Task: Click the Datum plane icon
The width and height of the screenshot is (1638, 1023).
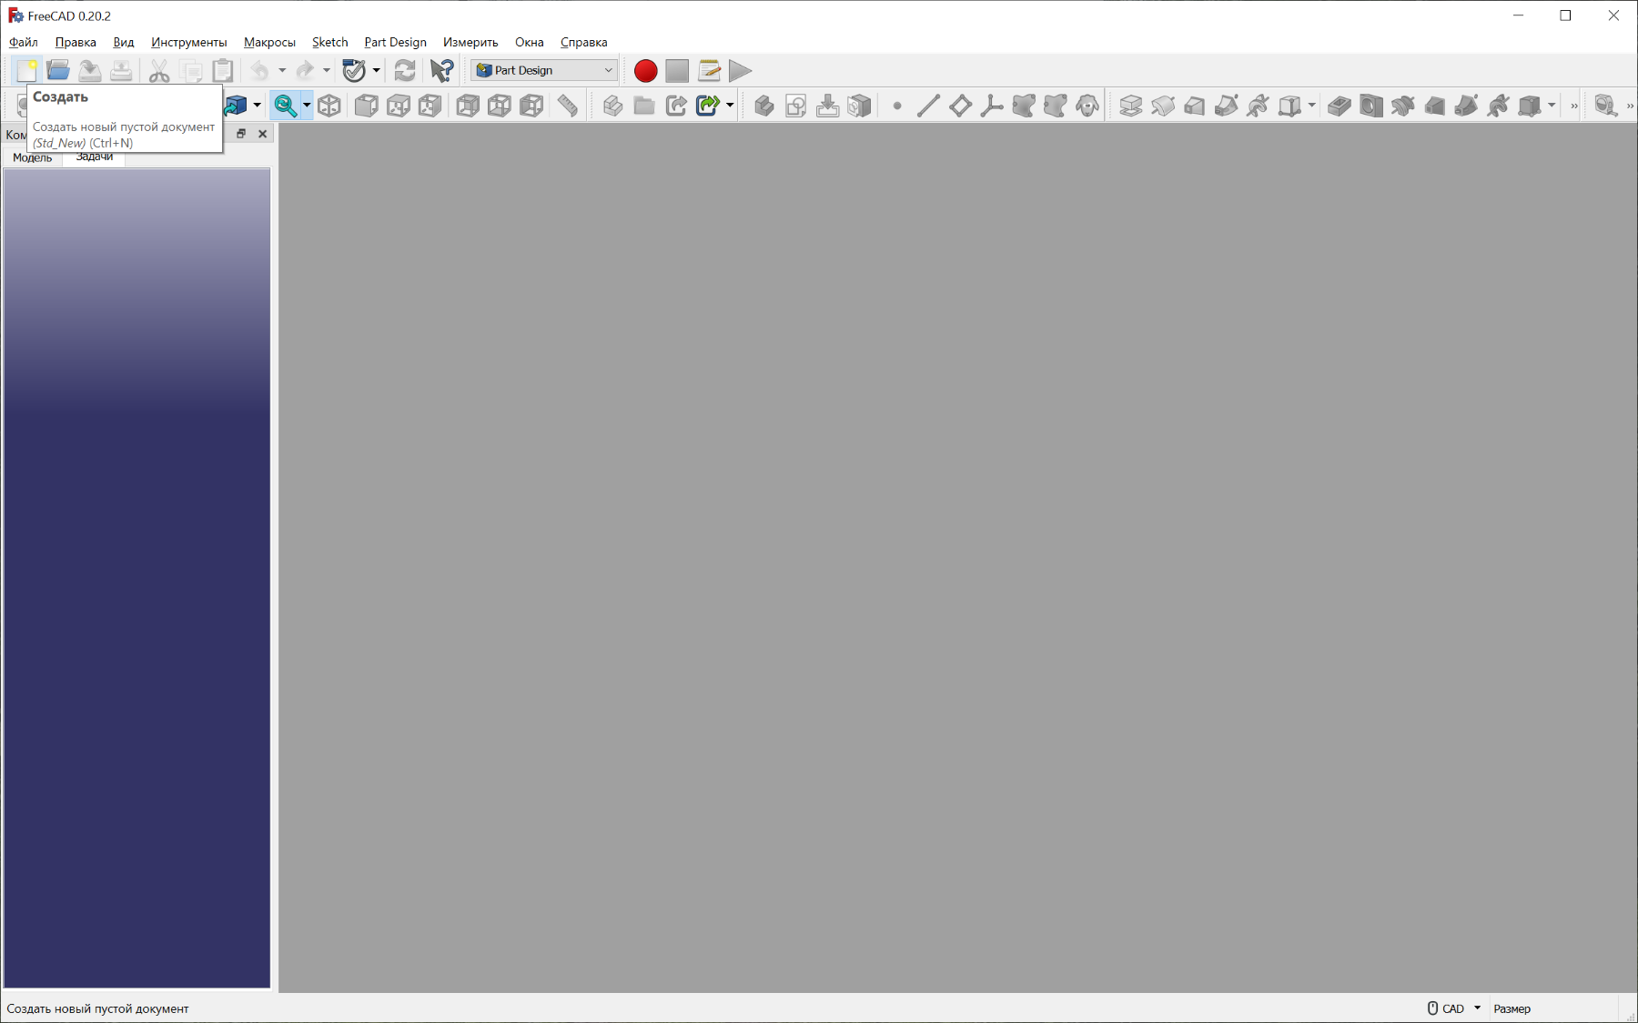Action: [960, 106]
